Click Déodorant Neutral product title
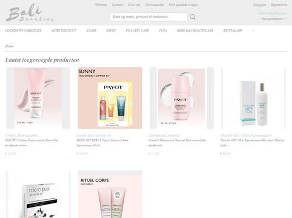292x218 pixels. 164,135
